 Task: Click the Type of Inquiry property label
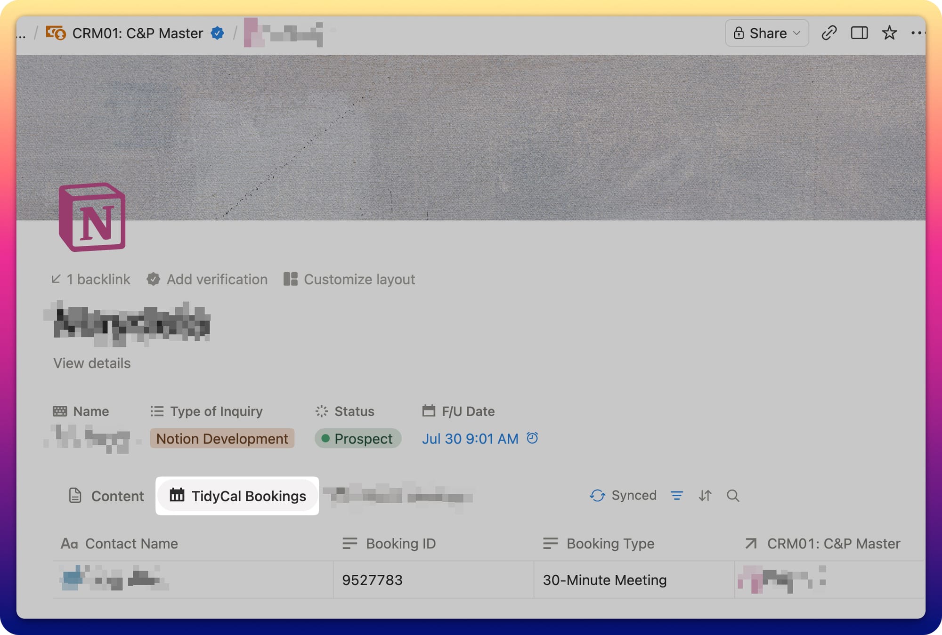click(206, 411)
